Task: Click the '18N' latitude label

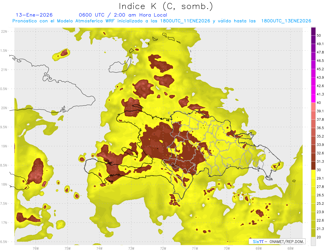Action: tap(4, 184)
